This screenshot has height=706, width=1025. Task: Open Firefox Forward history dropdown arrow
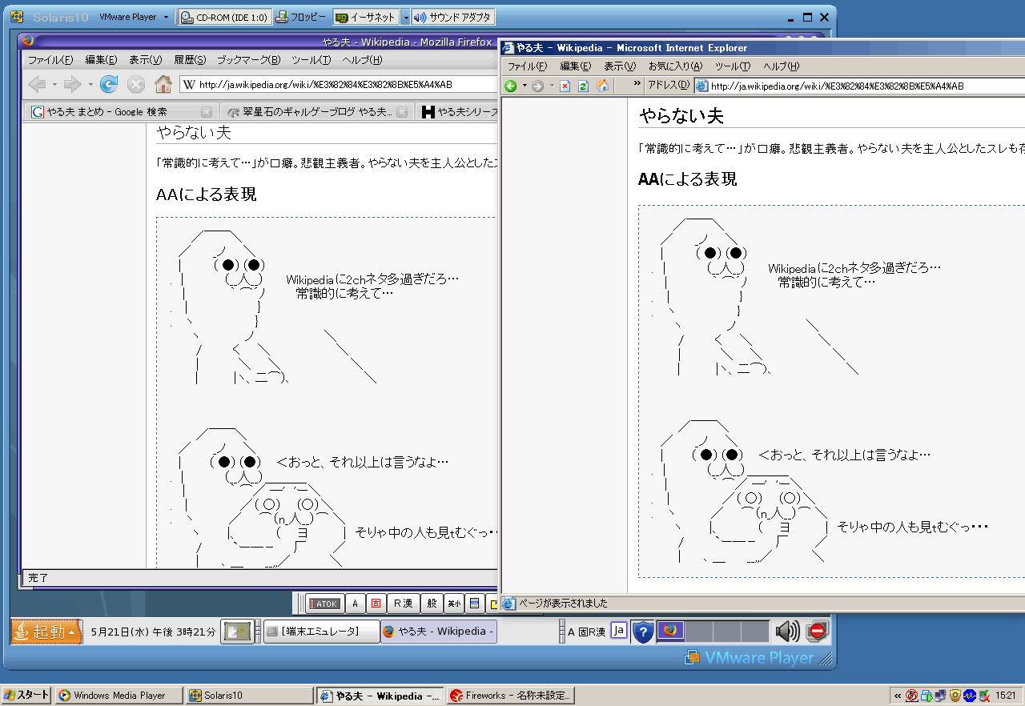click(90, 84)
